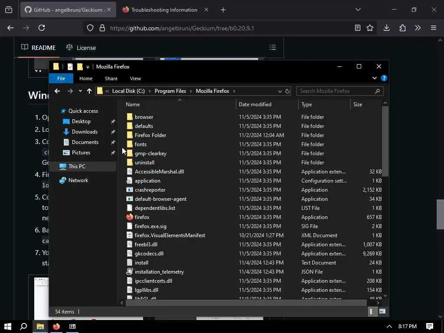Switch to the README tab on GitHub
Screen dimensions: 444x333
(x=39, y=48)
